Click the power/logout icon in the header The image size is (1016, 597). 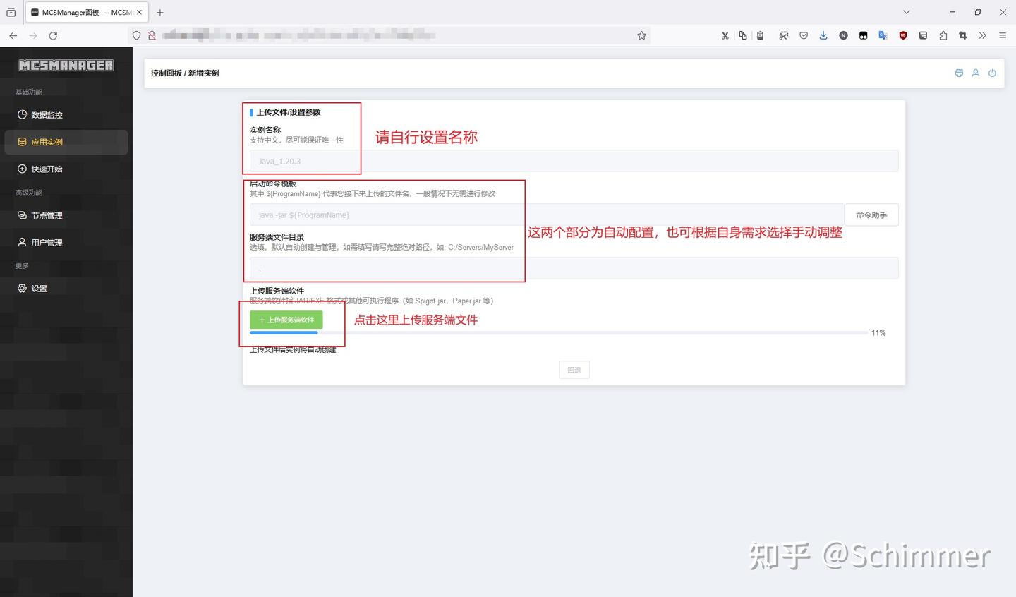pyautogui.click(x=992, y=73)
